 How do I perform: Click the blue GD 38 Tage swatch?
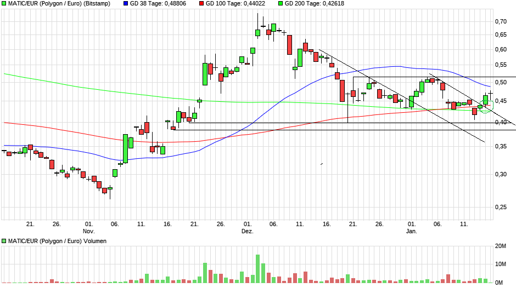point(126,4)
